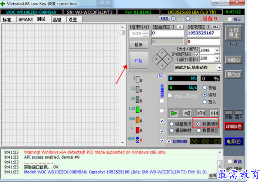Click the blue 电源(P) power button
The height and width of the screenshot is (186, 263).
(x=233, y=141)
